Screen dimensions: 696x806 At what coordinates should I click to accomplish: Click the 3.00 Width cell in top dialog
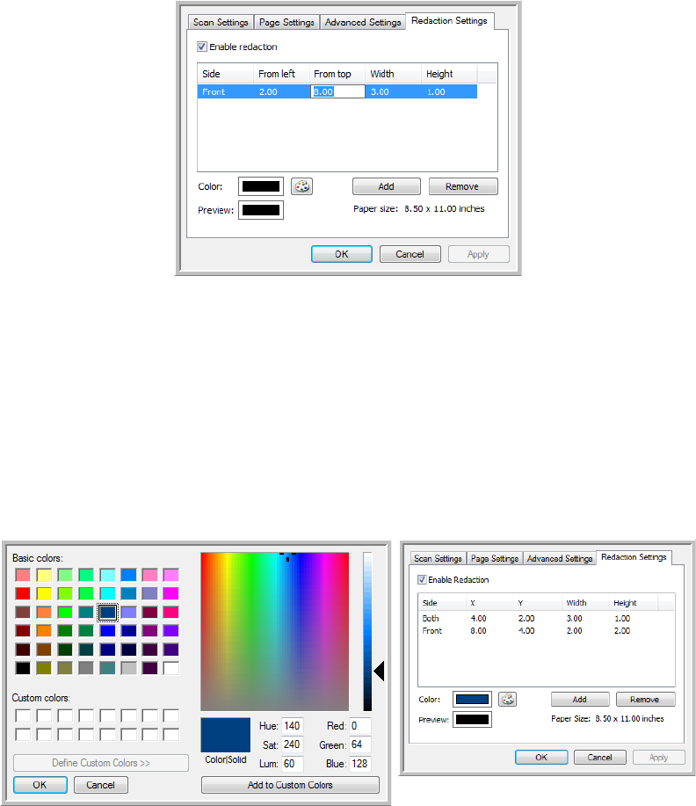tap(393, 91)
